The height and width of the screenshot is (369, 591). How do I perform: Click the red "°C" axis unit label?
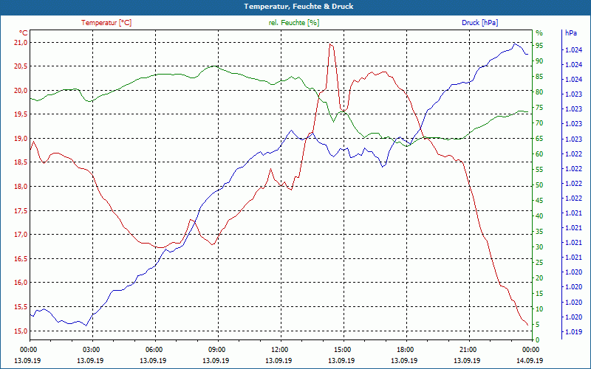click(x=24, y=33)
